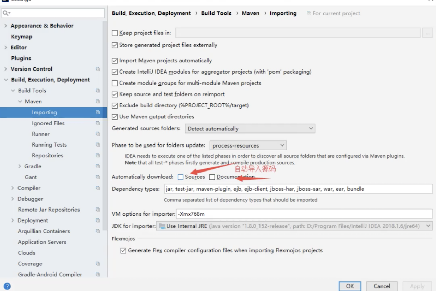This screenshot has width=436, height=291.
Task: Click browse button for project files path
Action: tap(427, 33)
